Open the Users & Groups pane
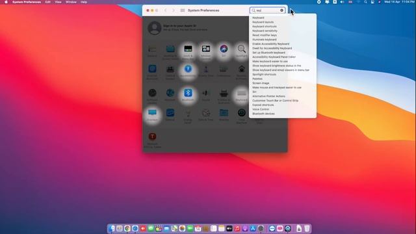Image resolution: width=416 pixels, height=234 pixels. pos(170,70)
